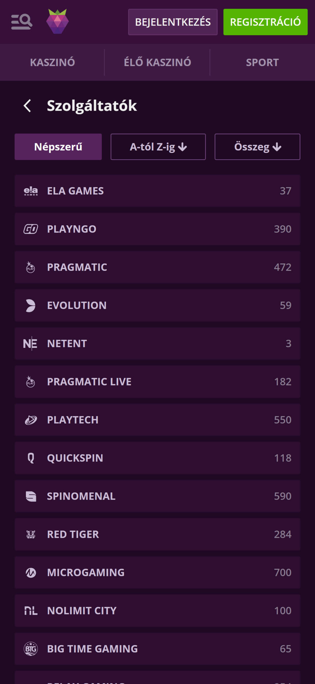
Task: Sort providers by Összeg
Action: pyautogui.click(x=257, y=147)
